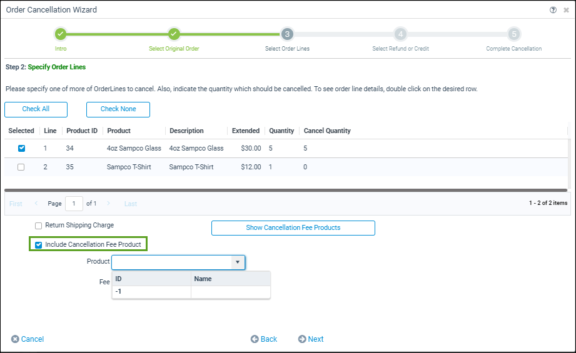Image resolution: width=576 pixels, height=353 pixels.
Task: Click the $12.00 extended cell
Action: pyautogui.click(x=251, y=167)
